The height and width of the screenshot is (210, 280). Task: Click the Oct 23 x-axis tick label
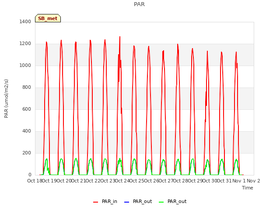click(108, 181)
